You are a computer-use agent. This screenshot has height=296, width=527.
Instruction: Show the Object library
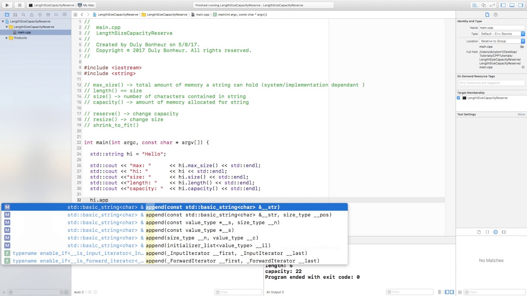click(495, 232)
